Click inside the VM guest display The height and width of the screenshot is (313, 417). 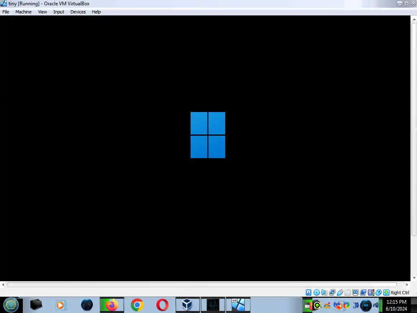(205, 148)
